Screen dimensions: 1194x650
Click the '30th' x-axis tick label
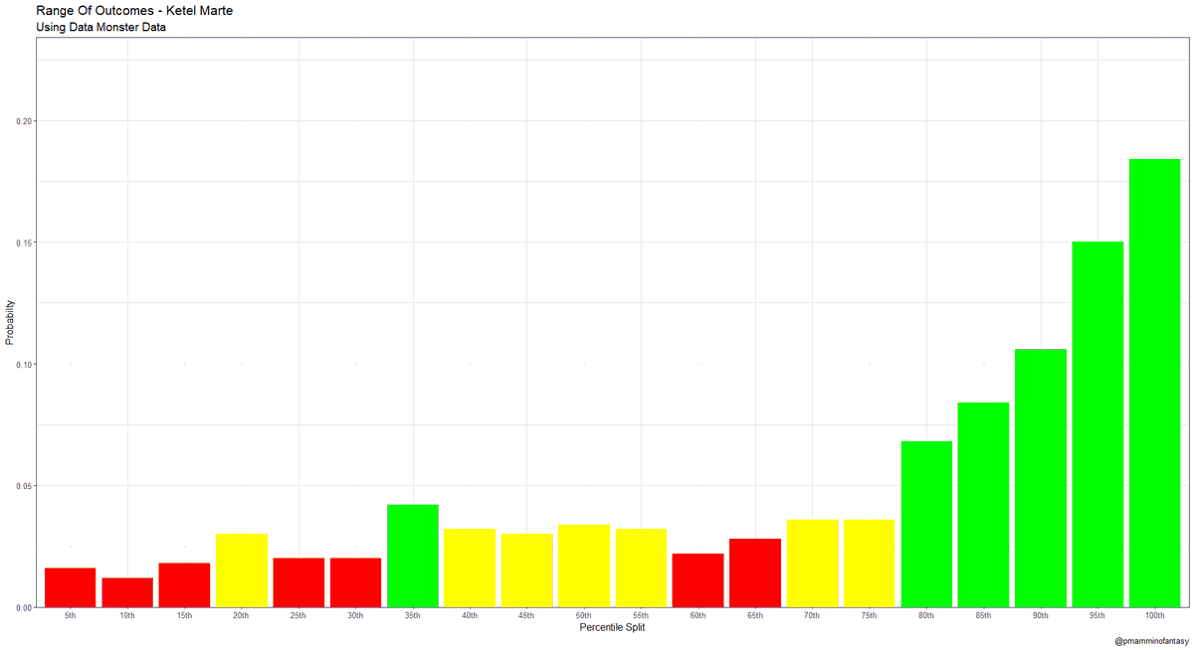(x=356, y=616)
